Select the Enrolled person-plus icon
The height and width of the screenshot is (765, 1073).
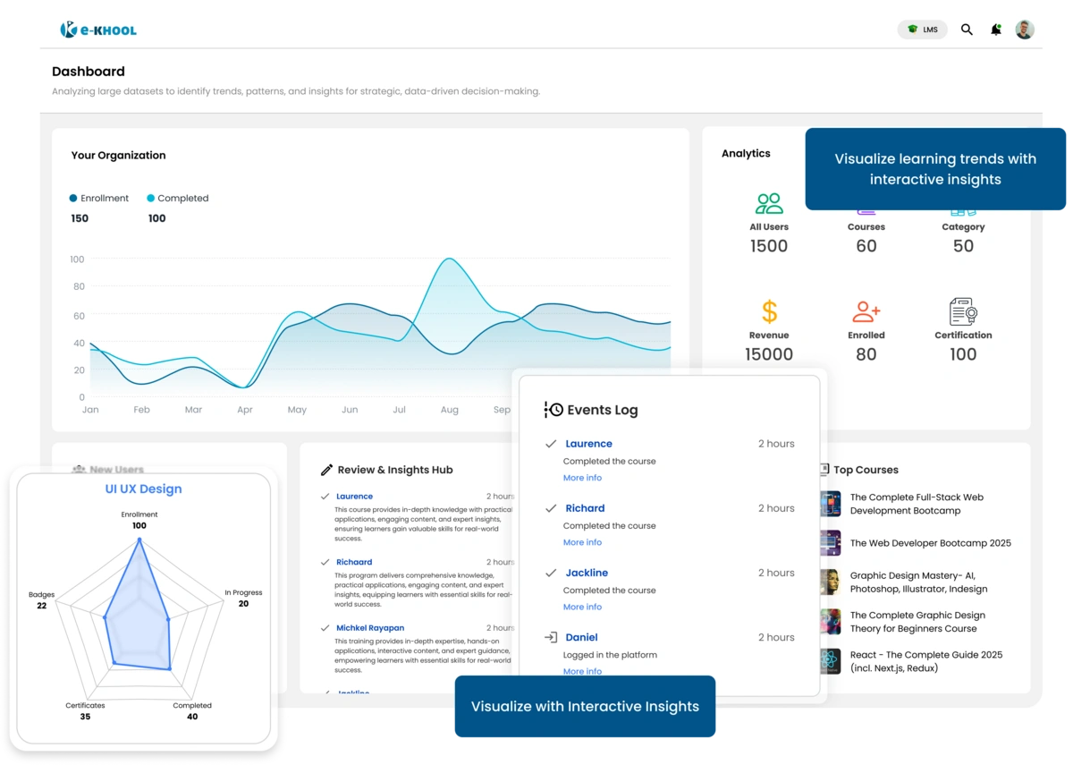tap(866, 311)
